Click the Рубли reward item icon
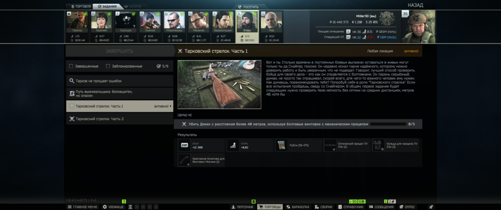The width and height of the screenshot is (501, 210). [x=281, y=145]
